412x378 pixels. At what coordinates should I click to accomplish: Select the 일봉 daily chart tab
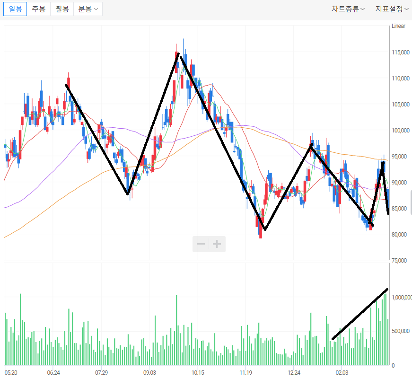click(15, 9)
